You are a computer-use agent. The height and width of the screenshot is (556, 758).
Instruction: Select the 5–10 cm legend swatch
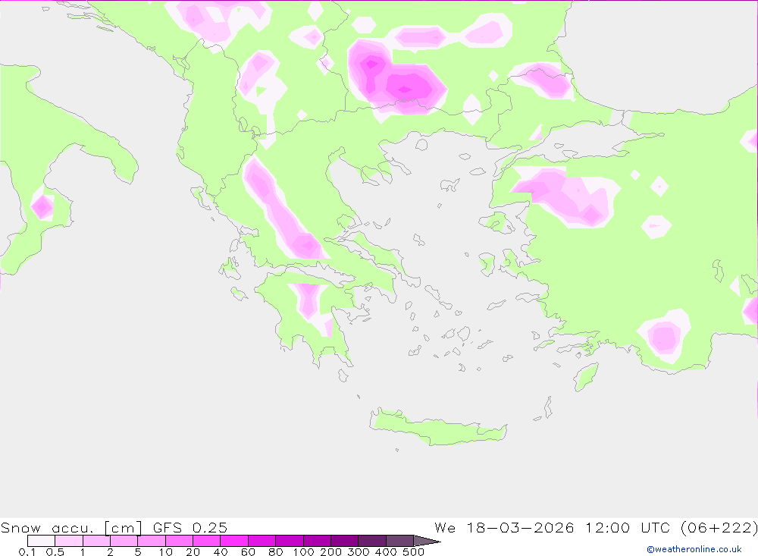152,541
